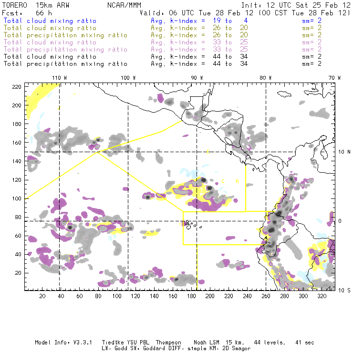The width and height of the screenshot is (353, 353).
Task: Click the x-axis grid label '80'
Action: [x=98, y=296]
